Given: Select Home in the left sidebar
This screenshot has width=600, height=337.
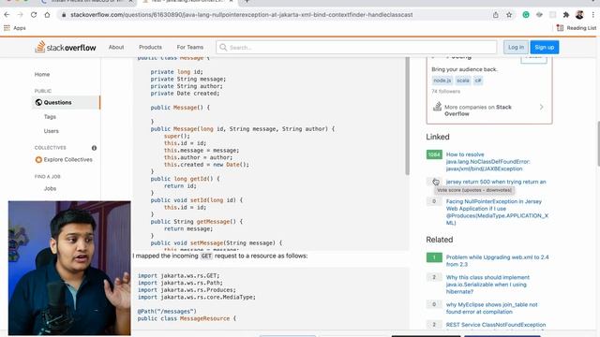Looking at the screenshot, I should (x=42, y=74).
